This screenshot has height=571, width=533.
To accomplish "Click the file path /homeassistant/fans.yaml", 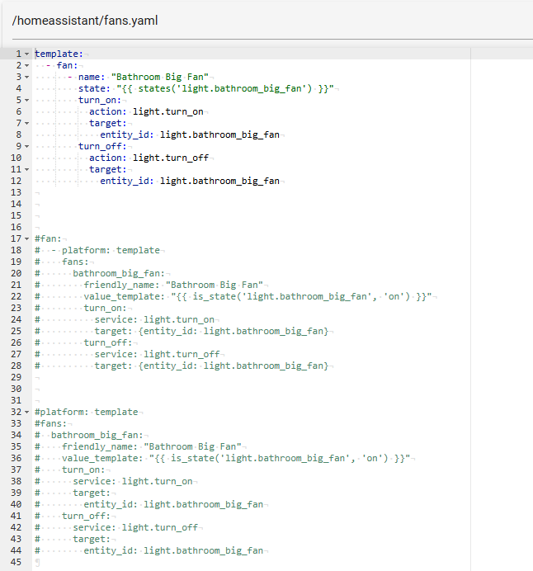I will (x=85, y=21).
